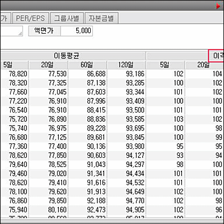Select the cell 94,297
Screen dimensions: 224x224
coord(127,165)
